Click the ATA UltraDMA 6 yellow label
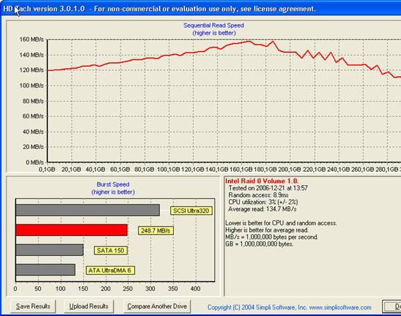Image resolution: width=401 pixels, height=316 pixels. [112, 271]
